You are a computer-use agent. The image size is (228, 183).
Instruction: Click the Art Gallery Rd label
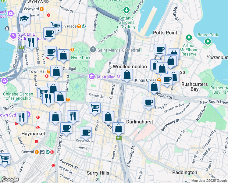pyautogui.click(x=109, y=36)
